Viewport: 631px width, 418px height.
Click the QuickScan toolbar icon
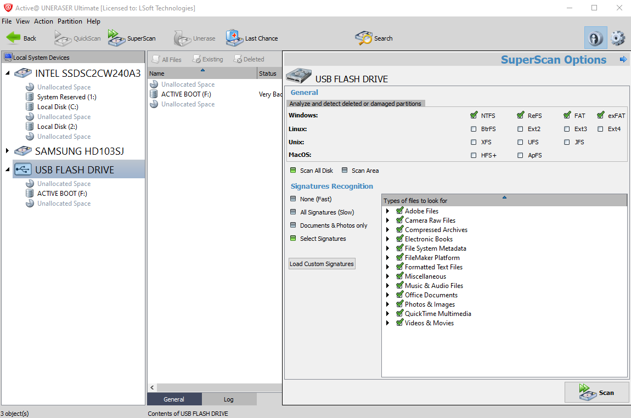63,38
